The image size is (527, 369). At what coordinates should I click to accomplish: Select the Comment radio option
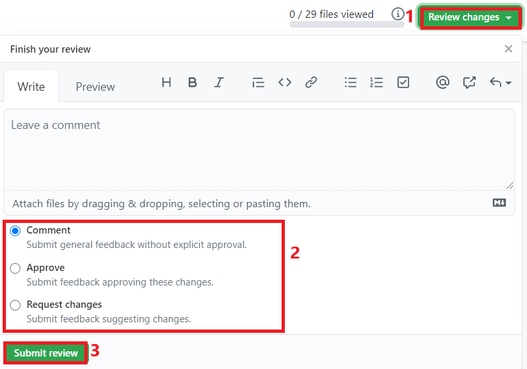pyautogui.click(x=15, y=231)
